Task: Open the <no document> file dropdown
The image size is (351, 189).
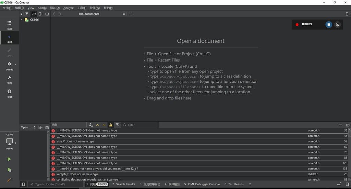Action: 101,14
